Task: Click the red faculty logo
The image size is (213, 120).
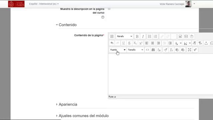Action: pyautogui.click(x=16, y=4)
